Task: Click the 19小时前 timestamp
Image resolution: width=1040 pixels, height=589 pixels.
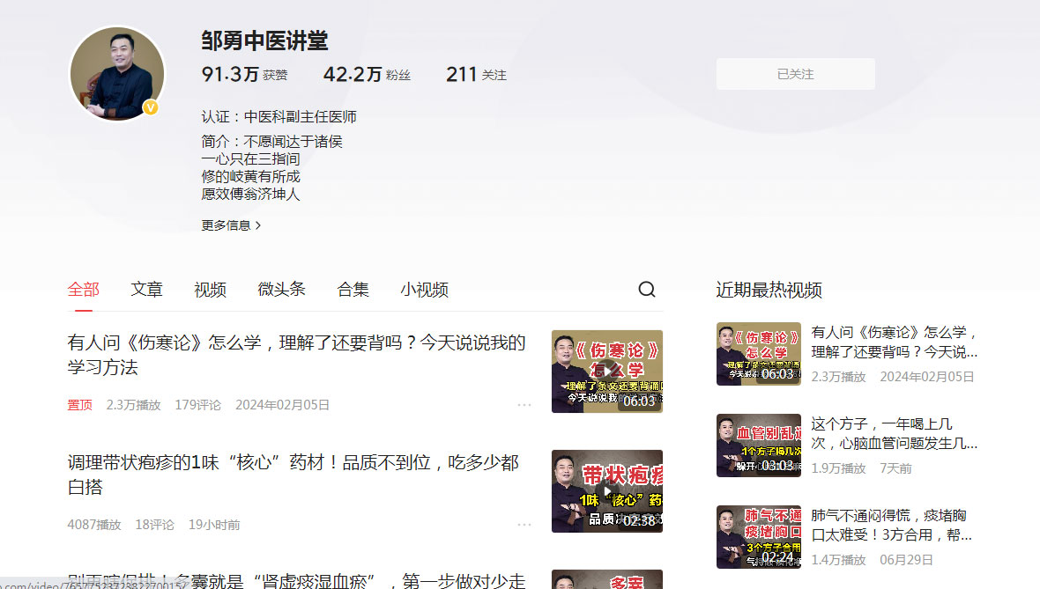Action: click(214, 525)
